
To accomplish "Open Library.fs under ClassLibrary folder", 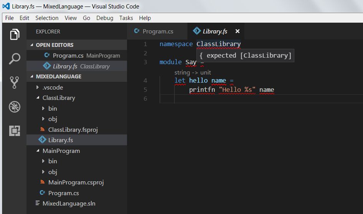I will click(x=77, y=140).
